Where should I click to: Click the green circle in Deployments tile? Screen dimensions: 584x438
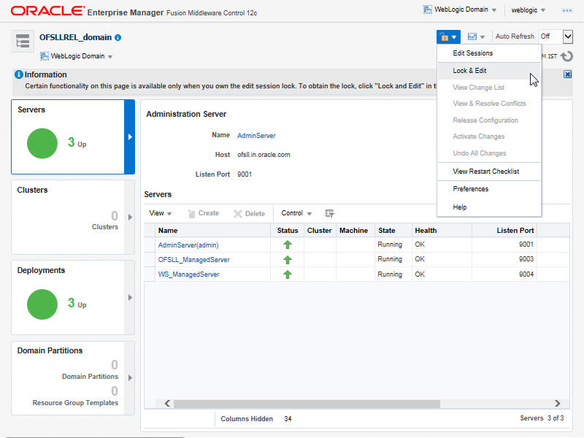pos(42,304)
